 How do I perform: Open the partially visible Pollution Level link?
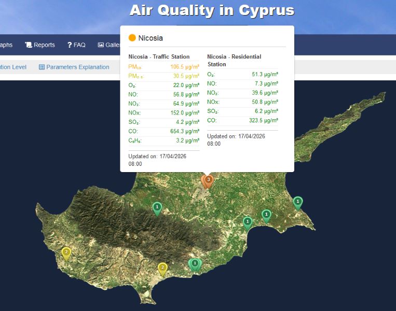pos(13,67)
